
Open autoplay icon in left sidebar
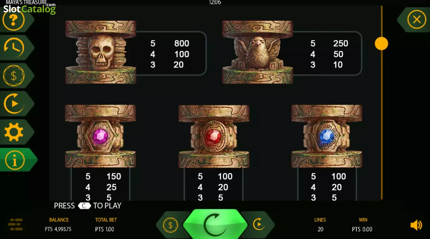pos(14,104)
